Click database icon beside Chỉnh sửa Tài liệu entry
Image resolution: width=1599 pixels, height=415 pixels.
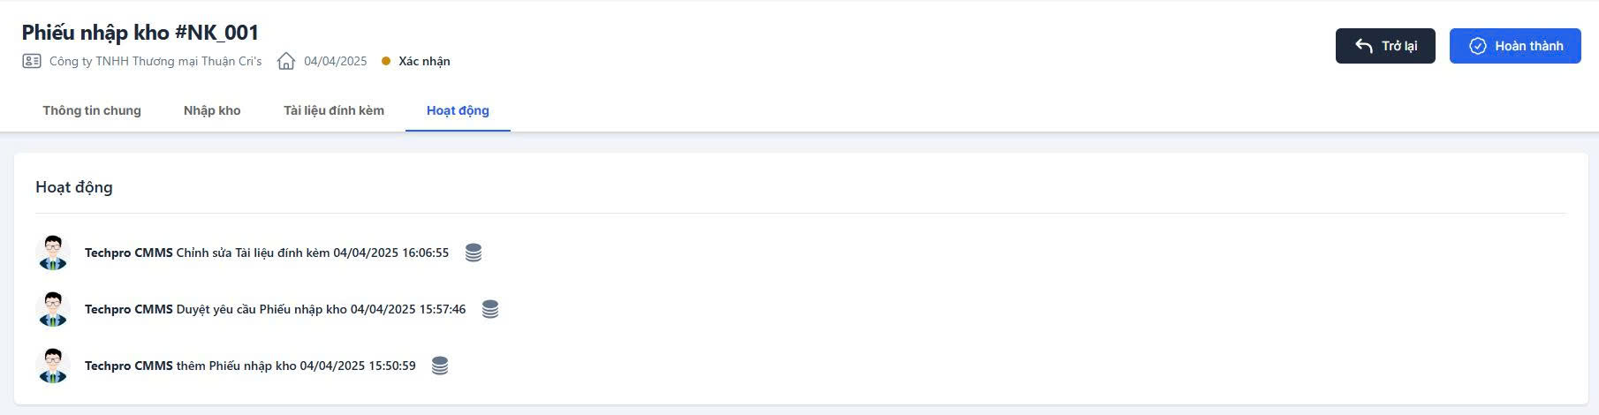click(x=474, y=253)
